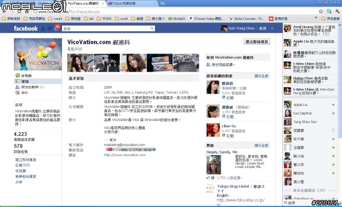The height and width of the screenshot is (207, 342).
Task: Expand the WORK bookmark folder
Action: 104,19
